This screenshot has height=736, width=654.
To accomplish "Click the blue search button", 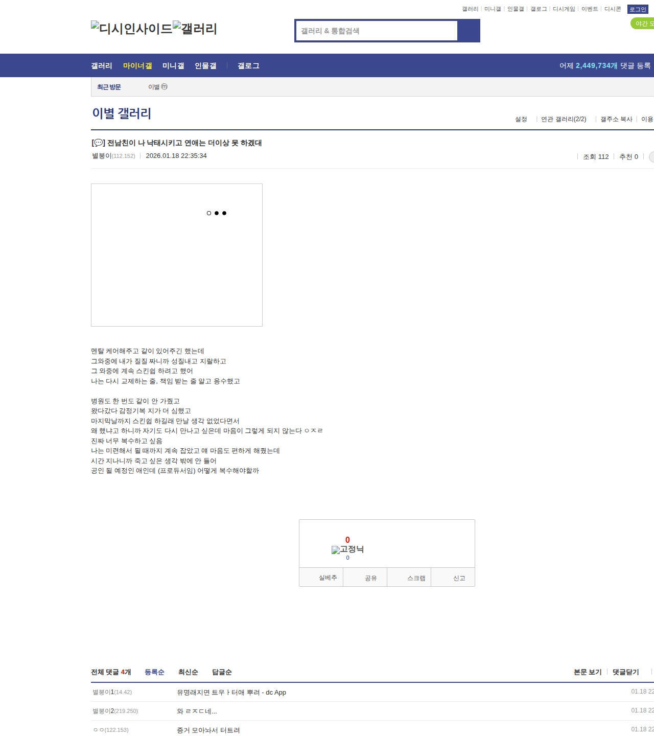I will point(469,31).
